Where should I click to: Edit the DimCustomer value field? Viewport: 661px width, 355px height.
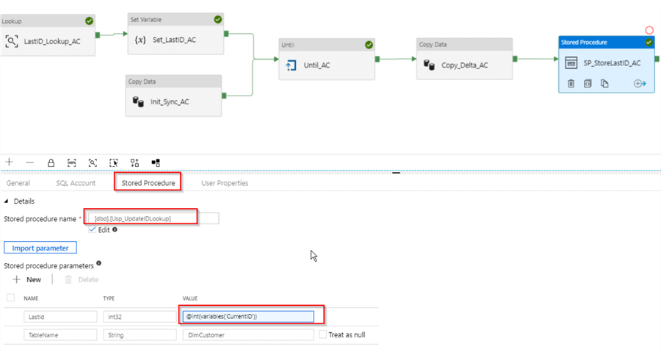(248, 334)
